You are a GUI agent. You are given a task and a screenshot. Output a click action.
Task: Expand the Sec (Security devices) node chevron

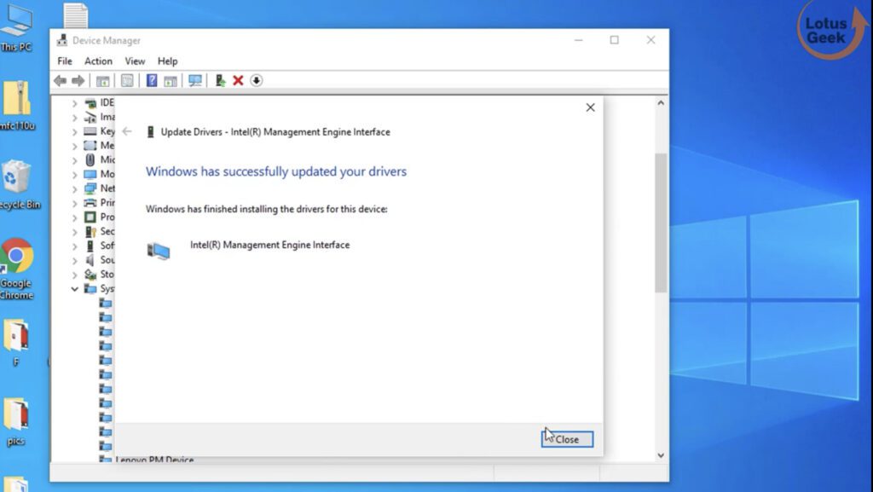75,232
